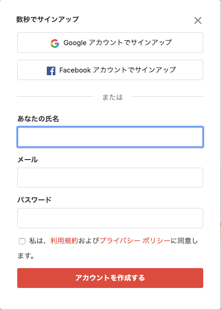The width and height of the screenshot is (221, 310).
Task: Click the Facebook f logo icon
Action: point(51,70)
